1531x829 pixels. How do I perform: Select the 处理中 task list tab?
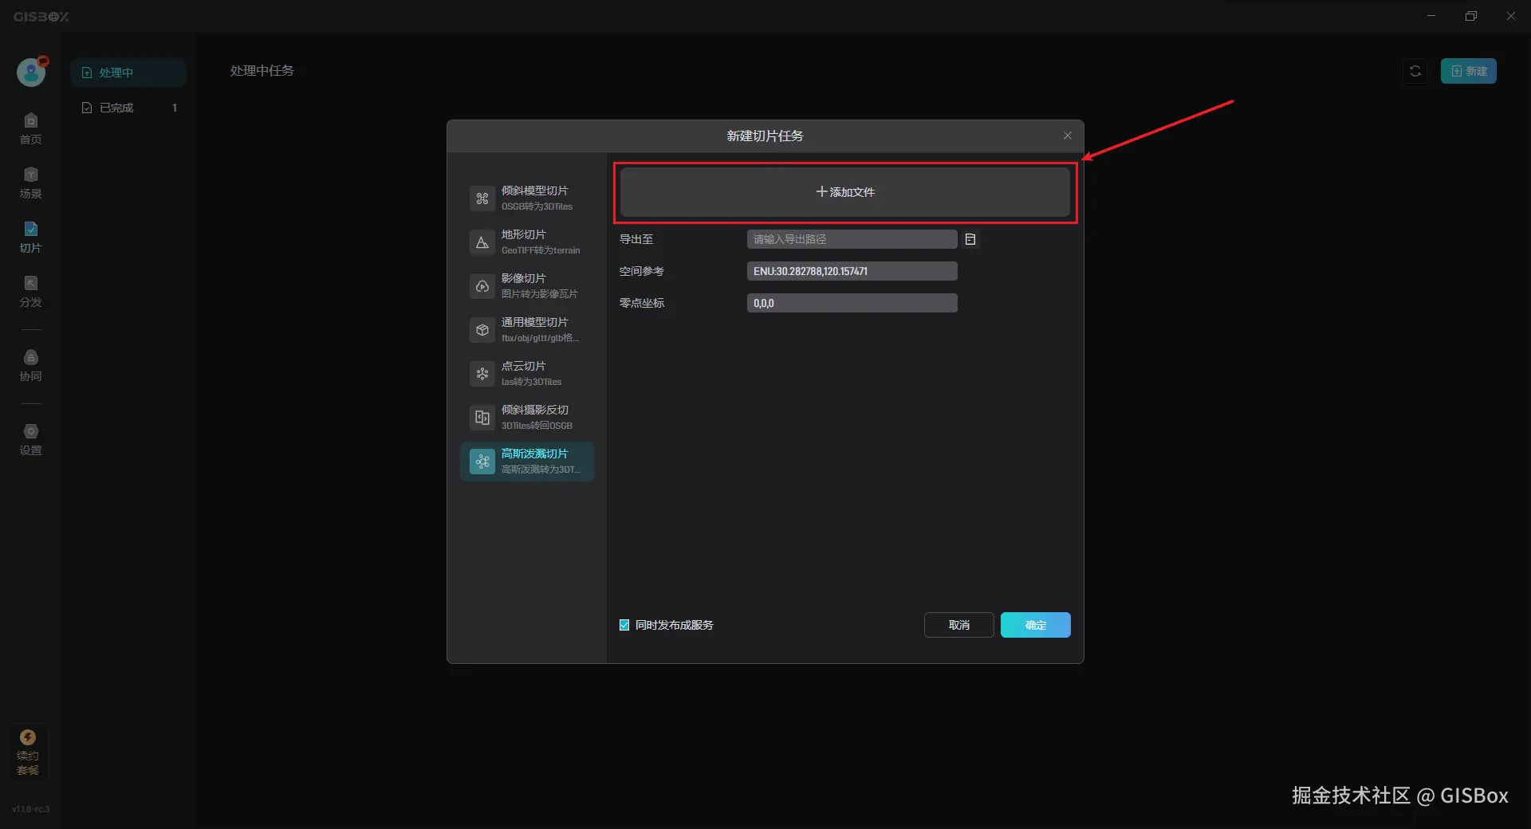pyautogui.click(x=128, y=72)
